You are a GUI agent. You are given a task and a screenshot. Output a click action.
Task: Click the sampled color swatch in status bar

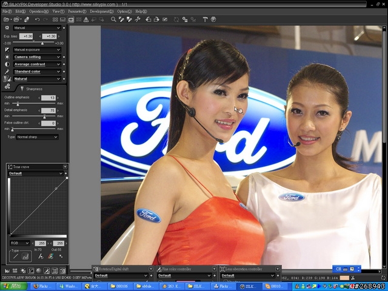344,278
